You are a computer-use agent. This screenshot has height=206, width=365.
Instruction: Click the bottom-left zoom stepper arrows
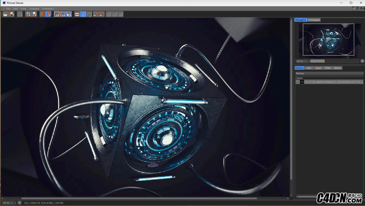point(15,203)
